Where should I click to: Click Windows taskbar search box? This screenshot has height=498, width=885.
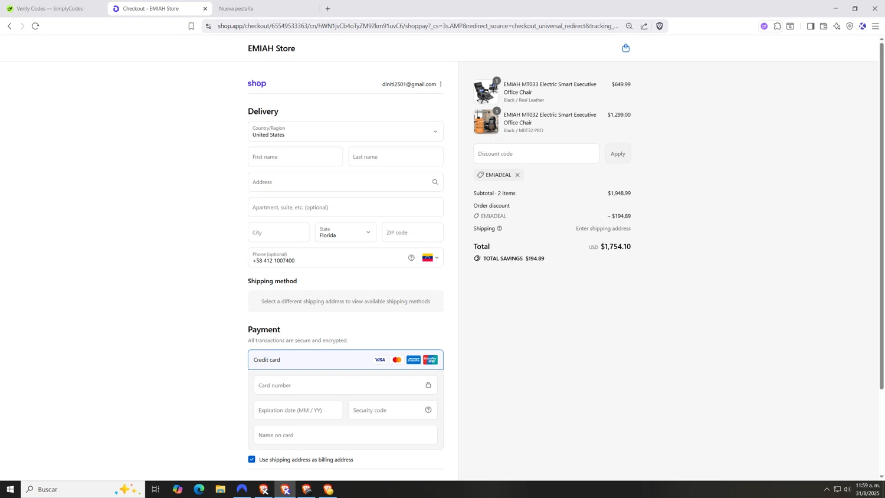[83, 489]
